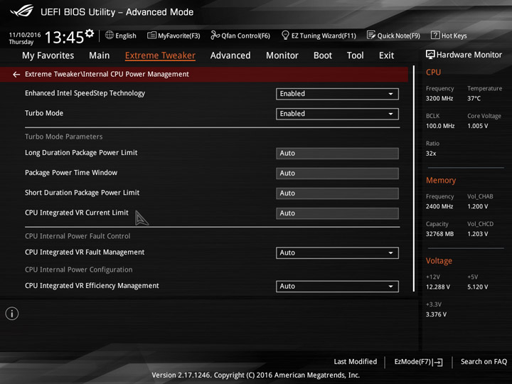The image size is (512, 384).
Task: Click BCLK value 100.0 MHz
Action: pyautogui.click(x=440, y=126)
